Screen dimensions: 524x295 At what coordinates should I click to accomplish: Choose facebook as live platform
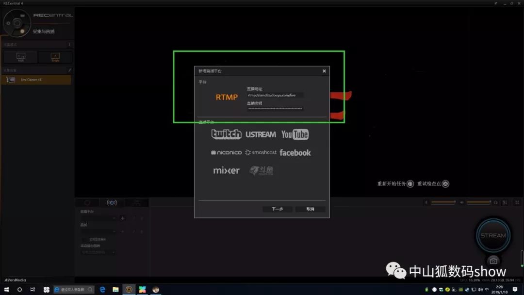point(295,153)
